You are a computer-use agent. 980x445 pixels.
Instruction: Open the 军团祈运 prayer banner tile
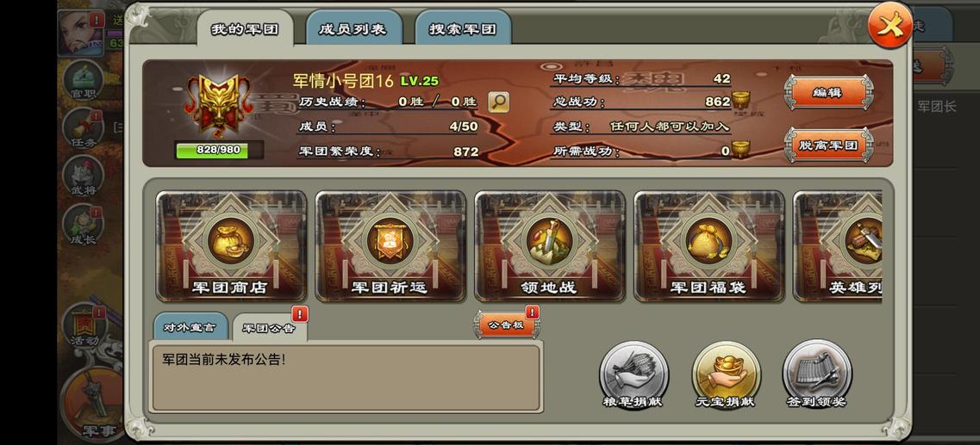point(390,246)
